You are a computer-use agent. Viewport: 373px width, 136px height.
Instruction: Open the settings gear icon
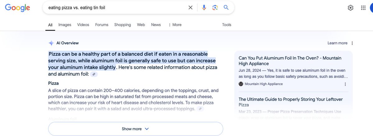click(x=351, y=8)
